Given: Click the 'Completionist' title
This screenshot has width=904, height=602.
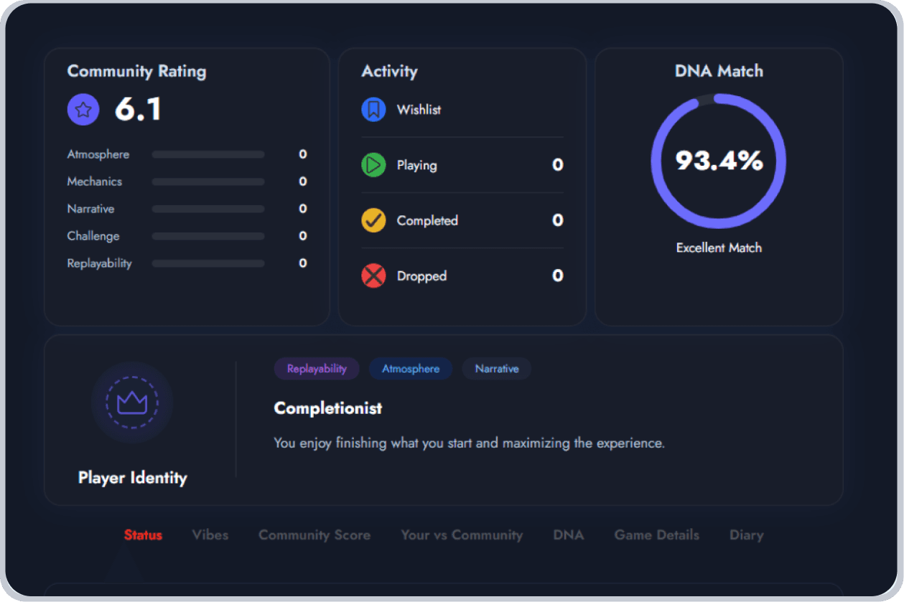Looking at the screenshot, I should [x=328, y=408].
